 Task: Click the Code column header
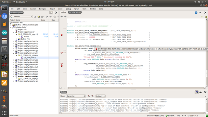43,20
